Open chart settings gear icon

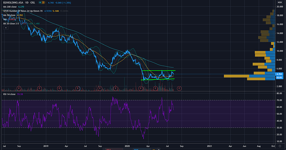coord(280,146)
